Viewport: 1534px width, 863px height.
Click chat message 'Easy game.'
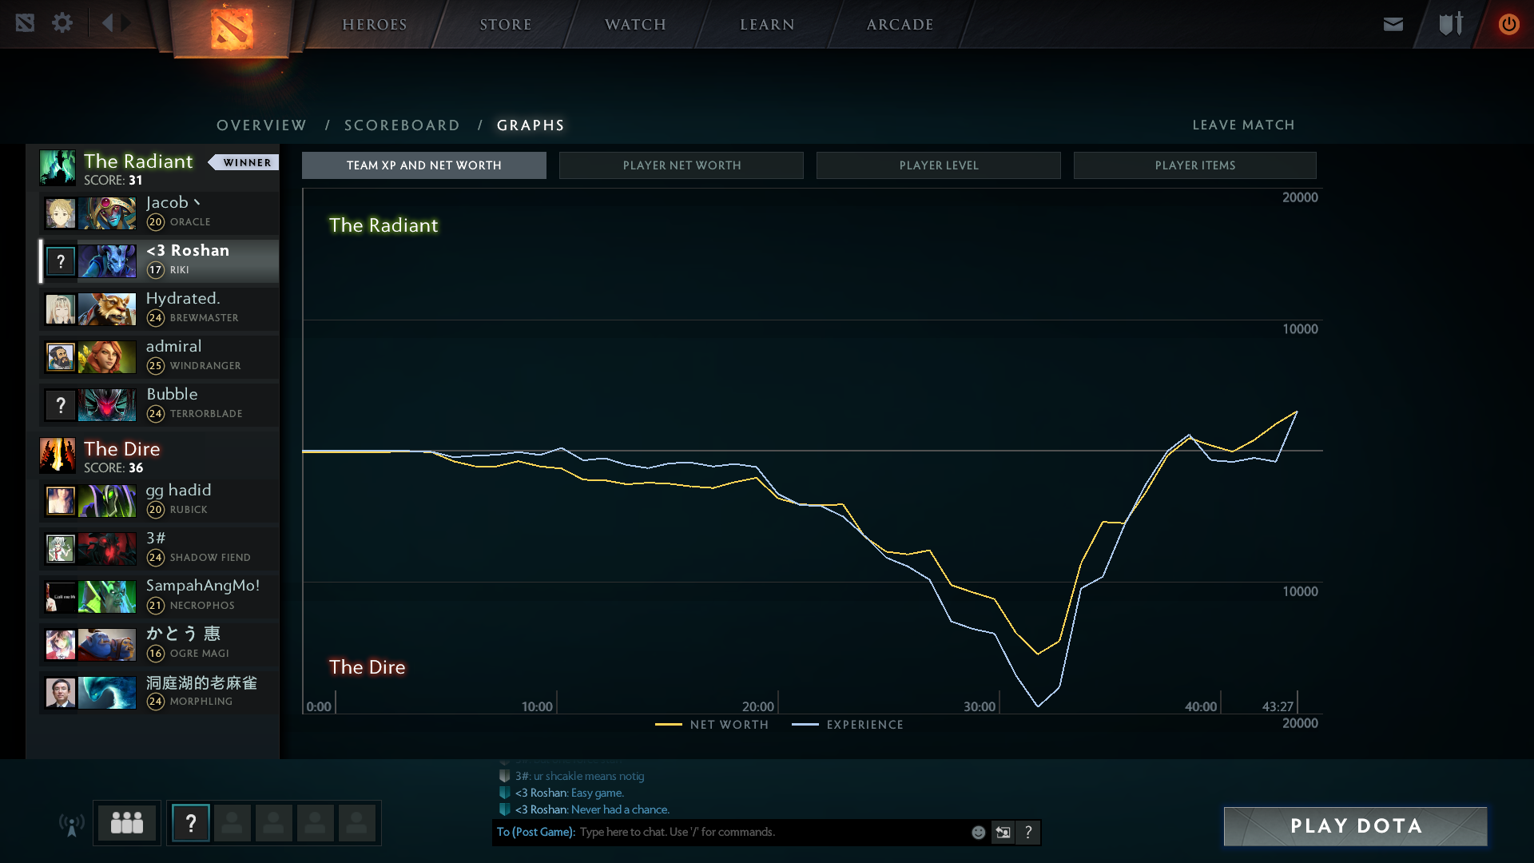597,793
